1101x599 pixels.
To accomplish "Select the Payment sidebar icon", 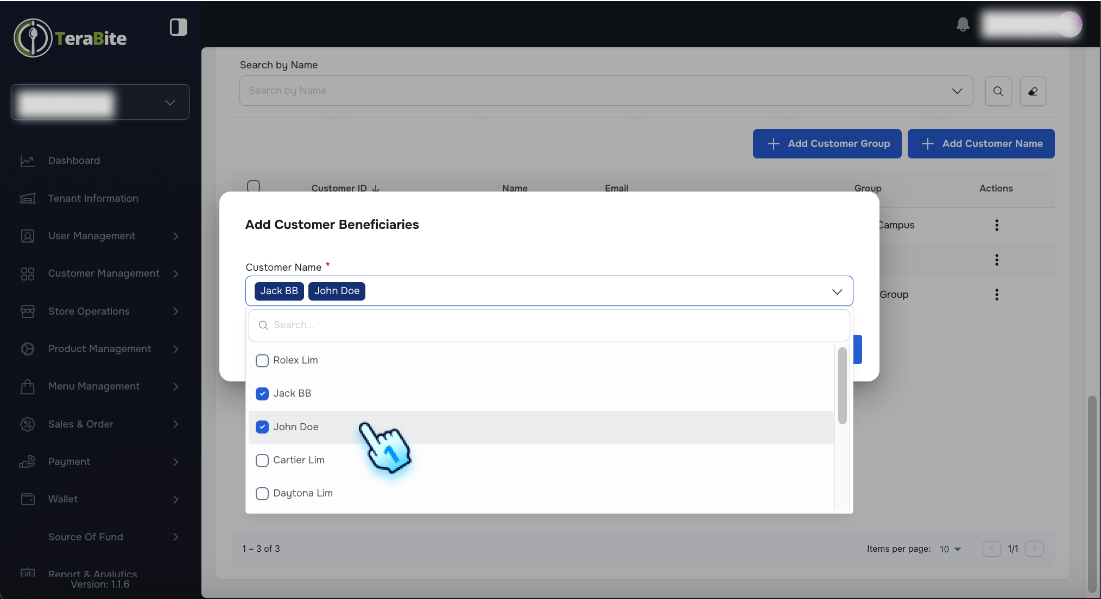I will 28,461.
